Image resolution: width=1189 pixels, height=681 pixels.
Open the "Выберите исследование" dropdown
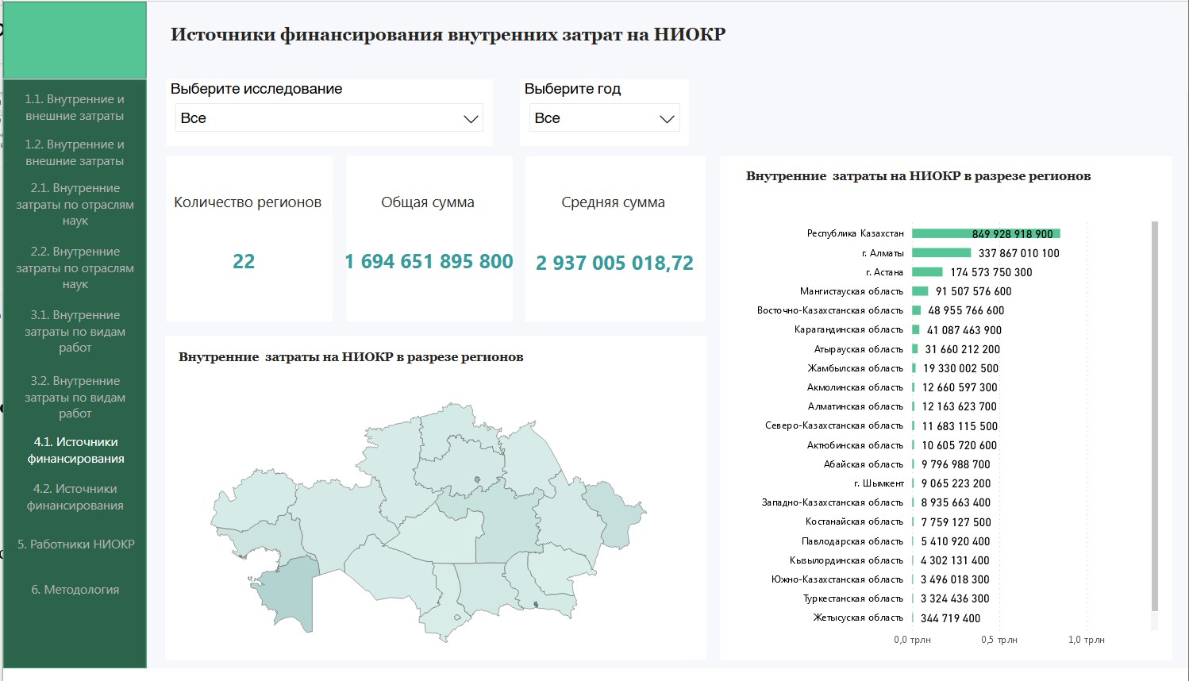tap(329, 118)
